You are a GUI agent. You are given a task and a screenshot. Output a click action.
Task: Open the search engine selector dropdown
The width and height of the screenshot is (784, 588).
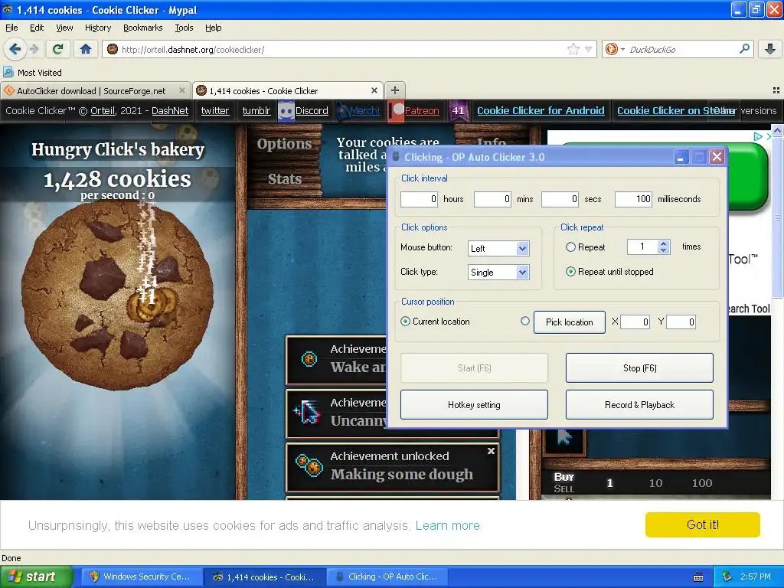tap(615, 49)
